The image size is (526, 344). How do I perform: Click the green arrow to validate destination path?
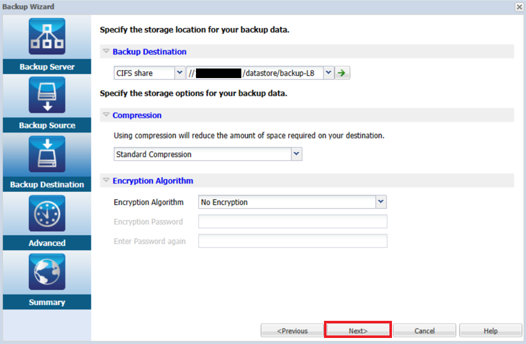342,73
